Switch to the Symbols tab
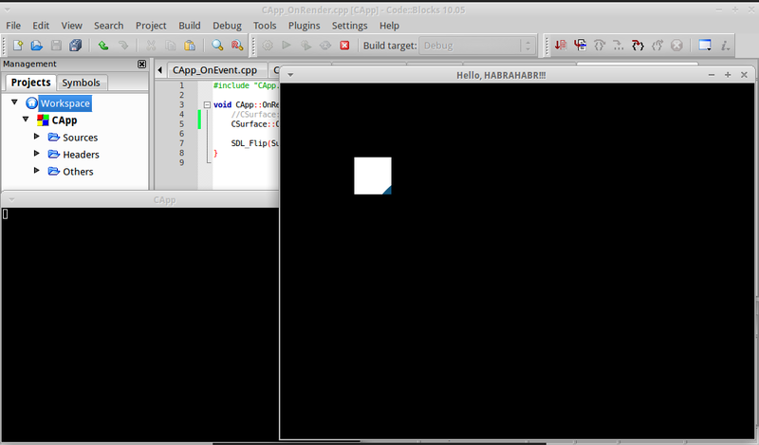The width and height of the screenshot is (759, 445). tap(81, 83)
